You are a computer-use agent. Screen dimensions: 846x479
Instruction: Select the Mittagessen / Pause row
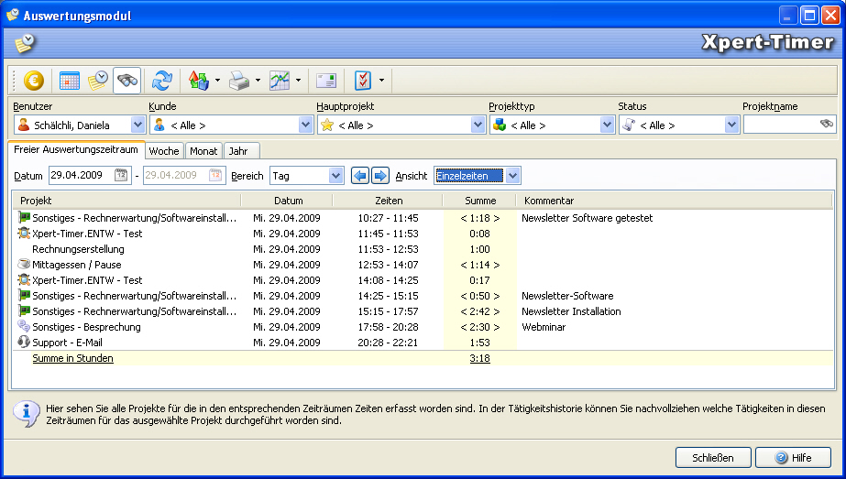coord(423,265)
